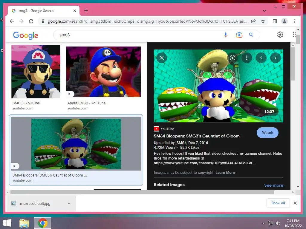Viewport: 306px width, 229px height.
Task: Show hidden system tray icons
Action: pyautogui.click(x=264, y=223)
